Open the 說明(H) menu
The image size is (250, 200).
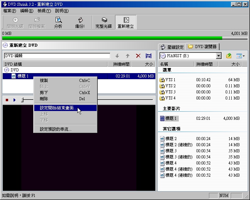point(62,11)
